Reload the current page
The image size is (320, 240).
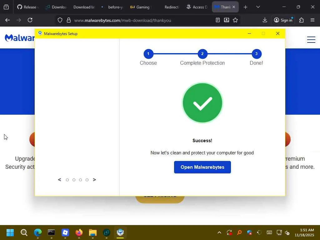30,20
